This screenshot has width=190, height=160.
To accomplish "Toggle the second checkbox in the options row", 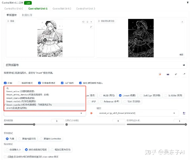I will pyautogui.click(x=19, y=83).
